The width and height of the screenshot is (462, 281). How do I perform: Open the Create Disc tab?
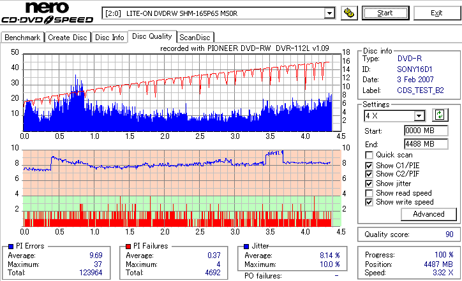[68, 38]
